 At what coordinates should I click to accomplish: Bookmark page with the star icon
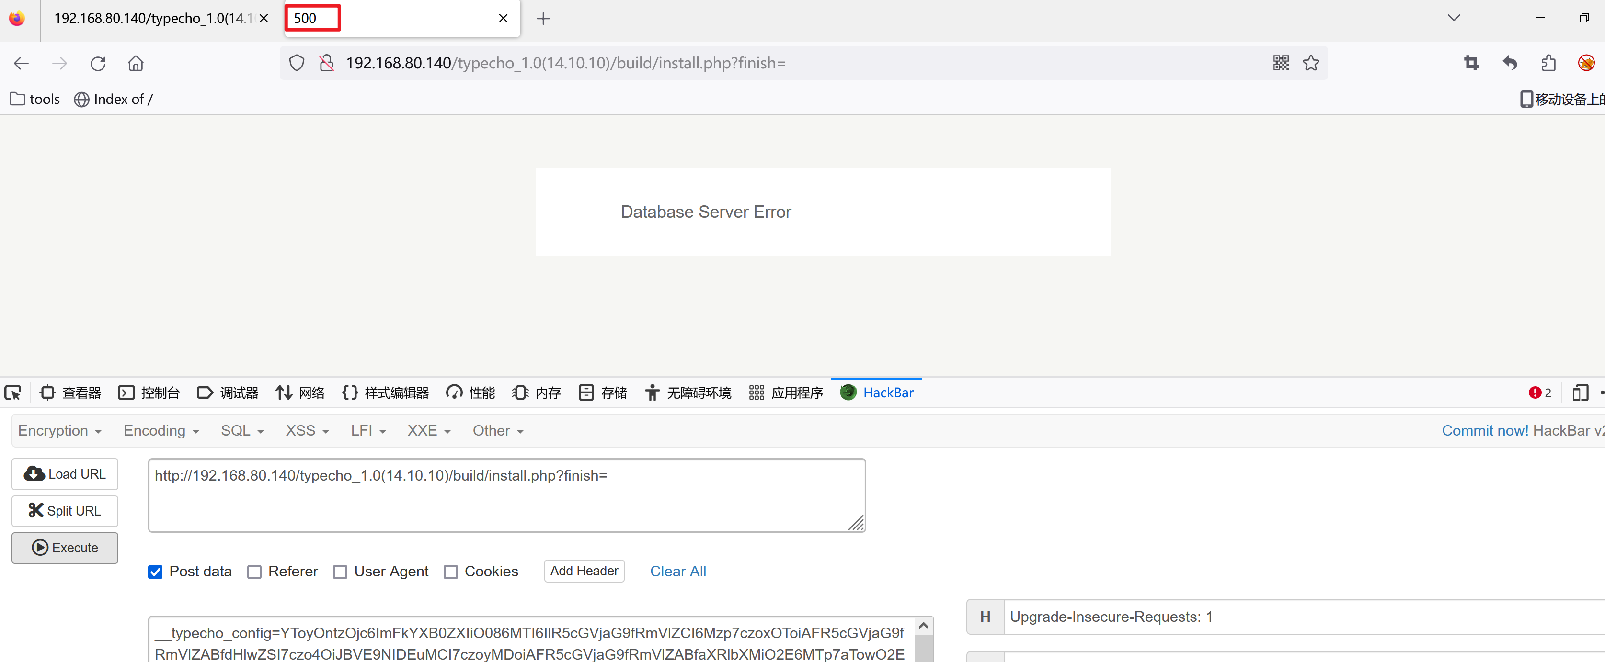pos(1310,63)
